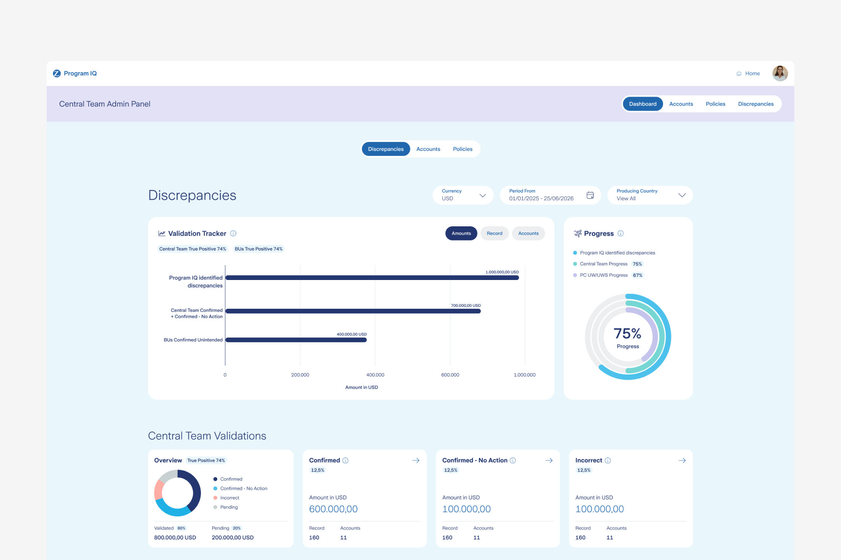
Task: Open the Period From date range field
Action: 551,195
